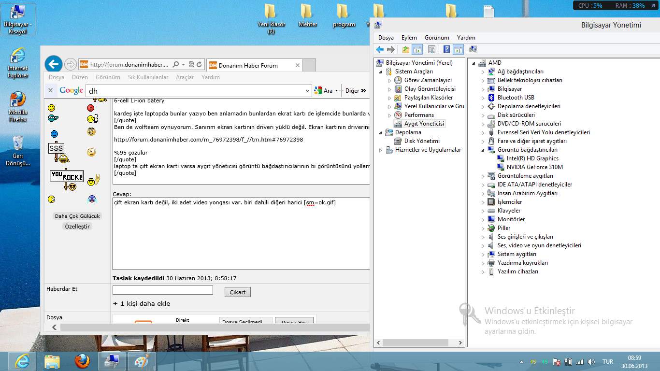Screen dimensions: 660x371
Task: Select Sistem aygıtları row
Action: click(517, 254)
